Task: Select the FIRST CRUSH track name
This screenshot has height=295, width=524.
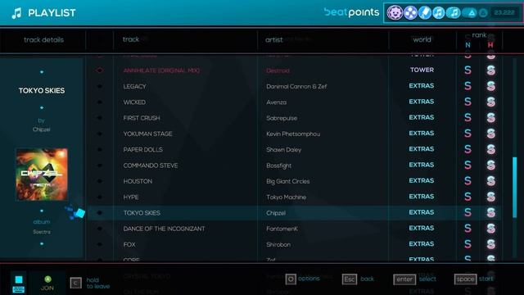Action: coord(142,118)
